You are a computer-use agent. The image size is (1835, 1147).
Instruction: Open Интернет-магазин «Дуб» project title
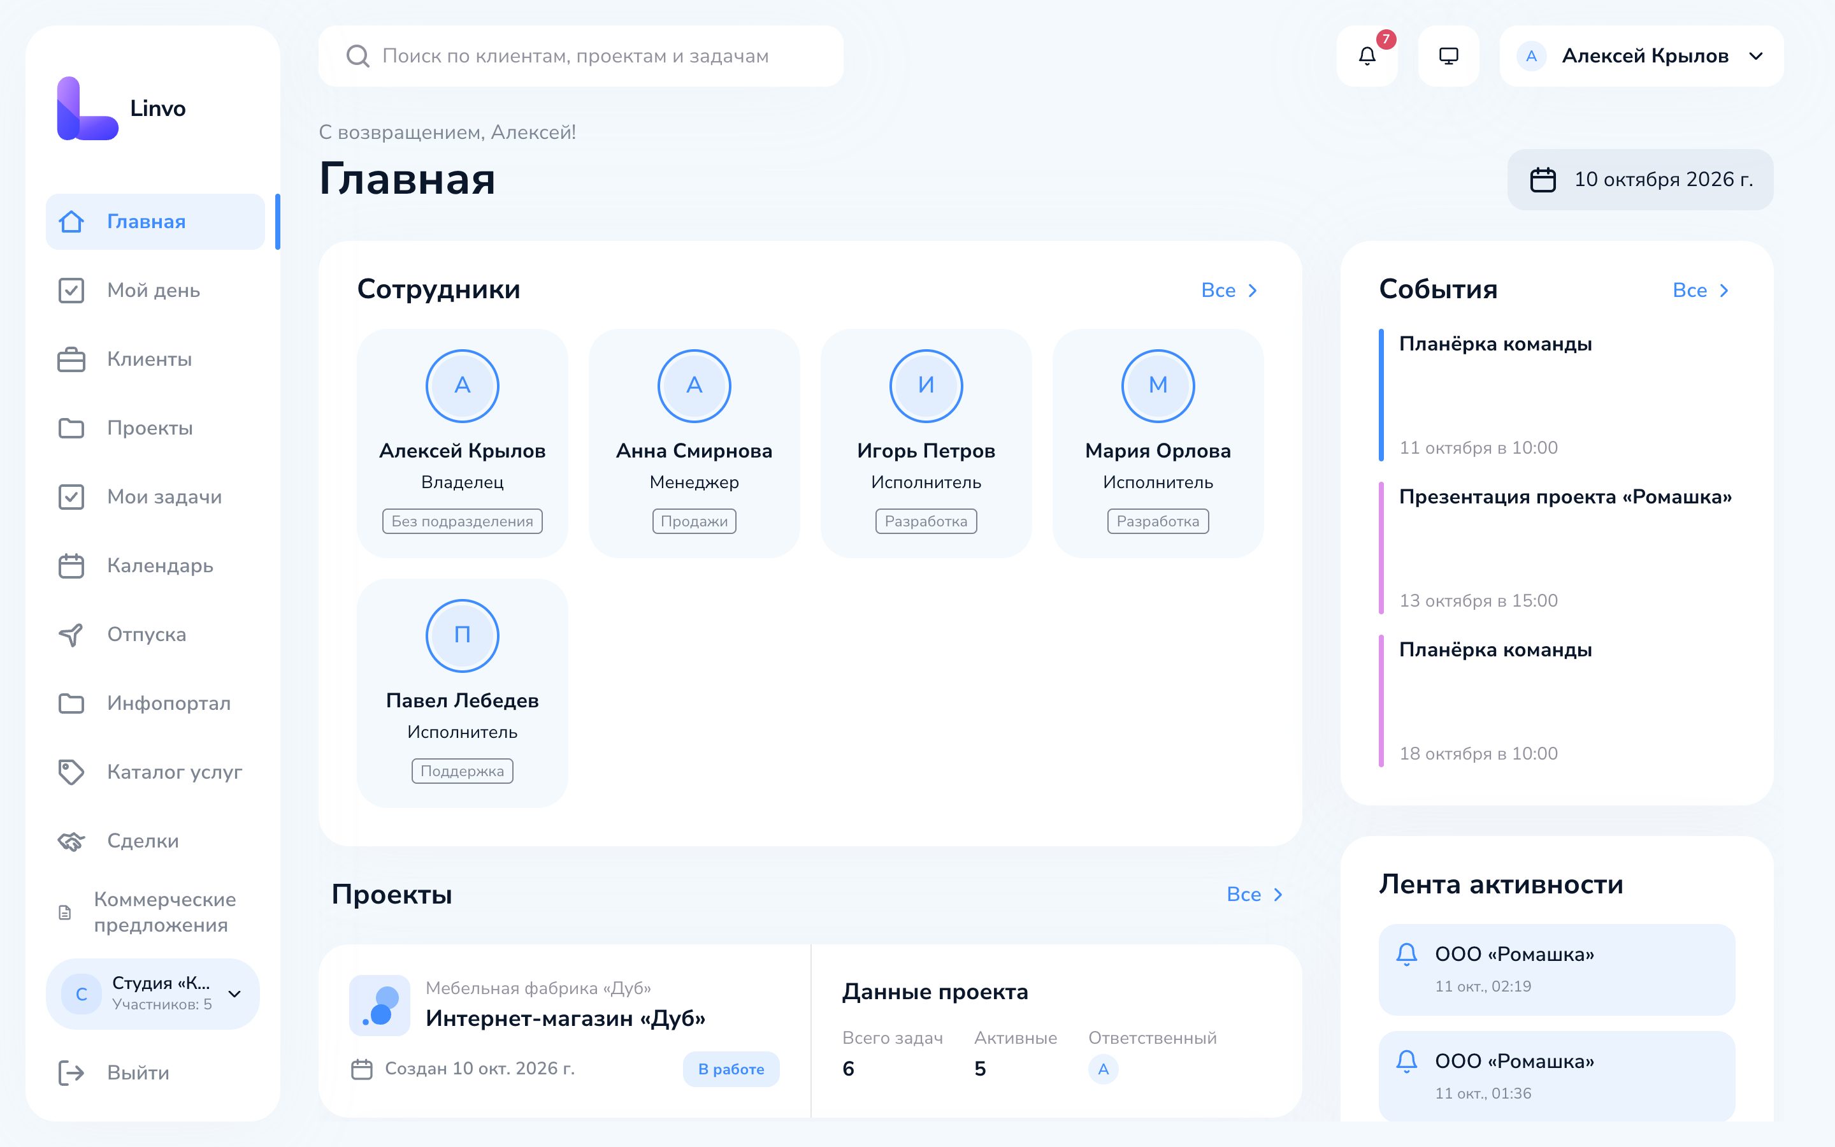click(566, 1018)
